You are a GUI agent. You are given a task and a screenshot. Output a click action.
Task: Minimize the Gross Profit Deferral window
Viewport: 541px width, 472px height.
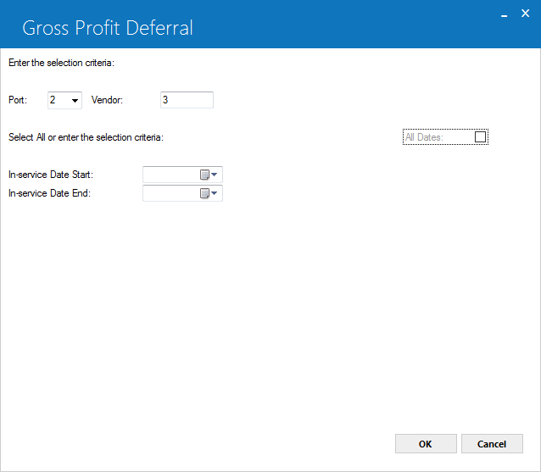[x=504, y=15]
